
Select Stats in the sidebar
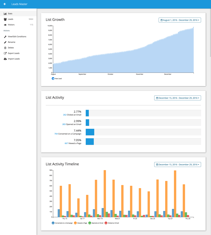[x=18, y=13]
